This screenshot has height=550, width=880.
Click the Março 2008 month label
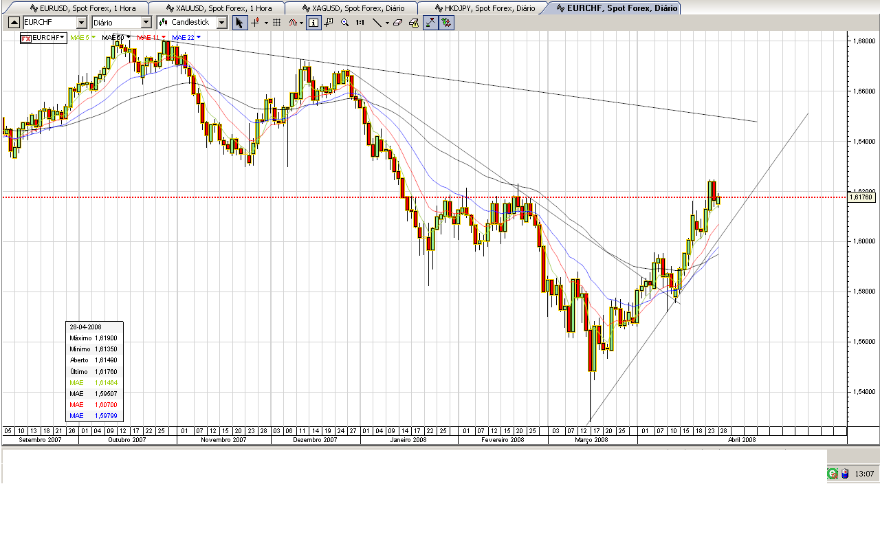591,439
